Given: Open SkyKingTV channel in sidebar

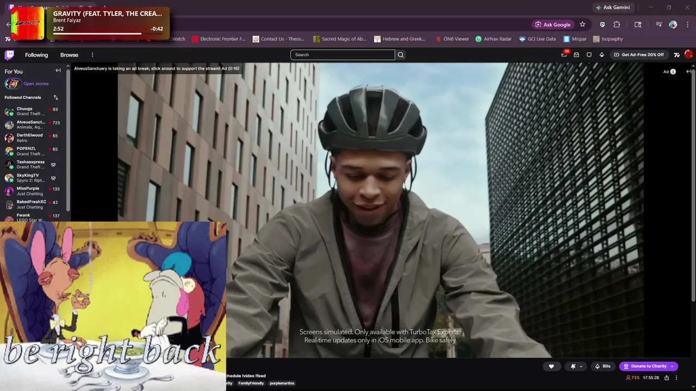Looking at the screenshot, I should tap(34, 178).
